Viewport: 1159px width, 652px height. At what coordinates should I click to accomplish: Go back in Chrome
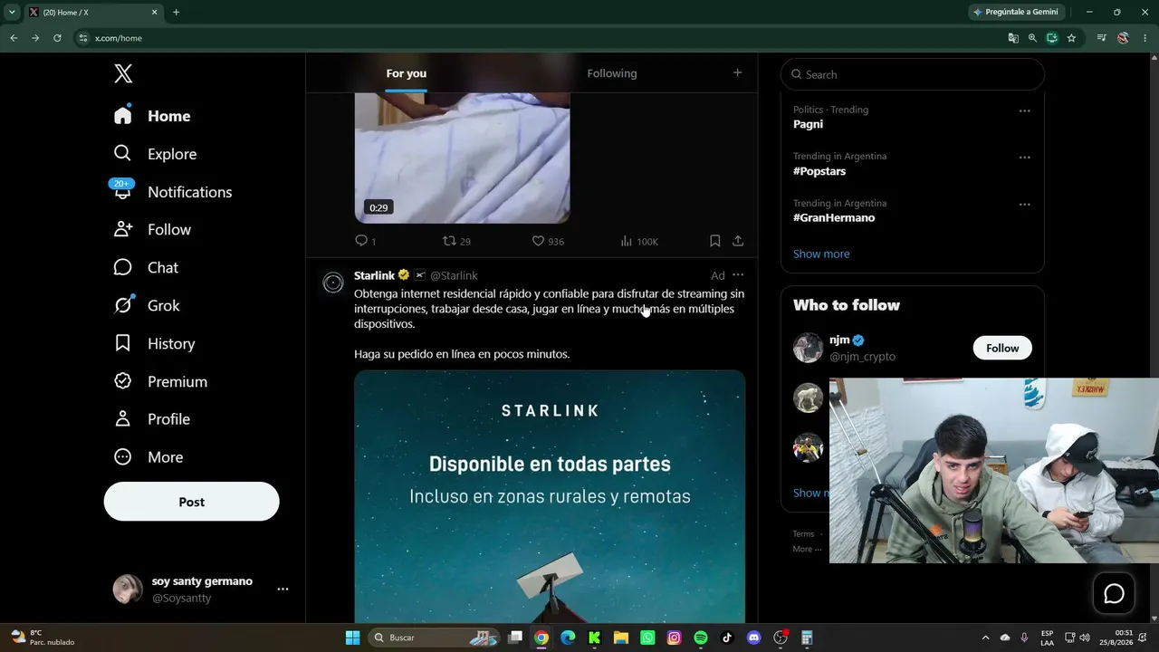pos(14,38)
